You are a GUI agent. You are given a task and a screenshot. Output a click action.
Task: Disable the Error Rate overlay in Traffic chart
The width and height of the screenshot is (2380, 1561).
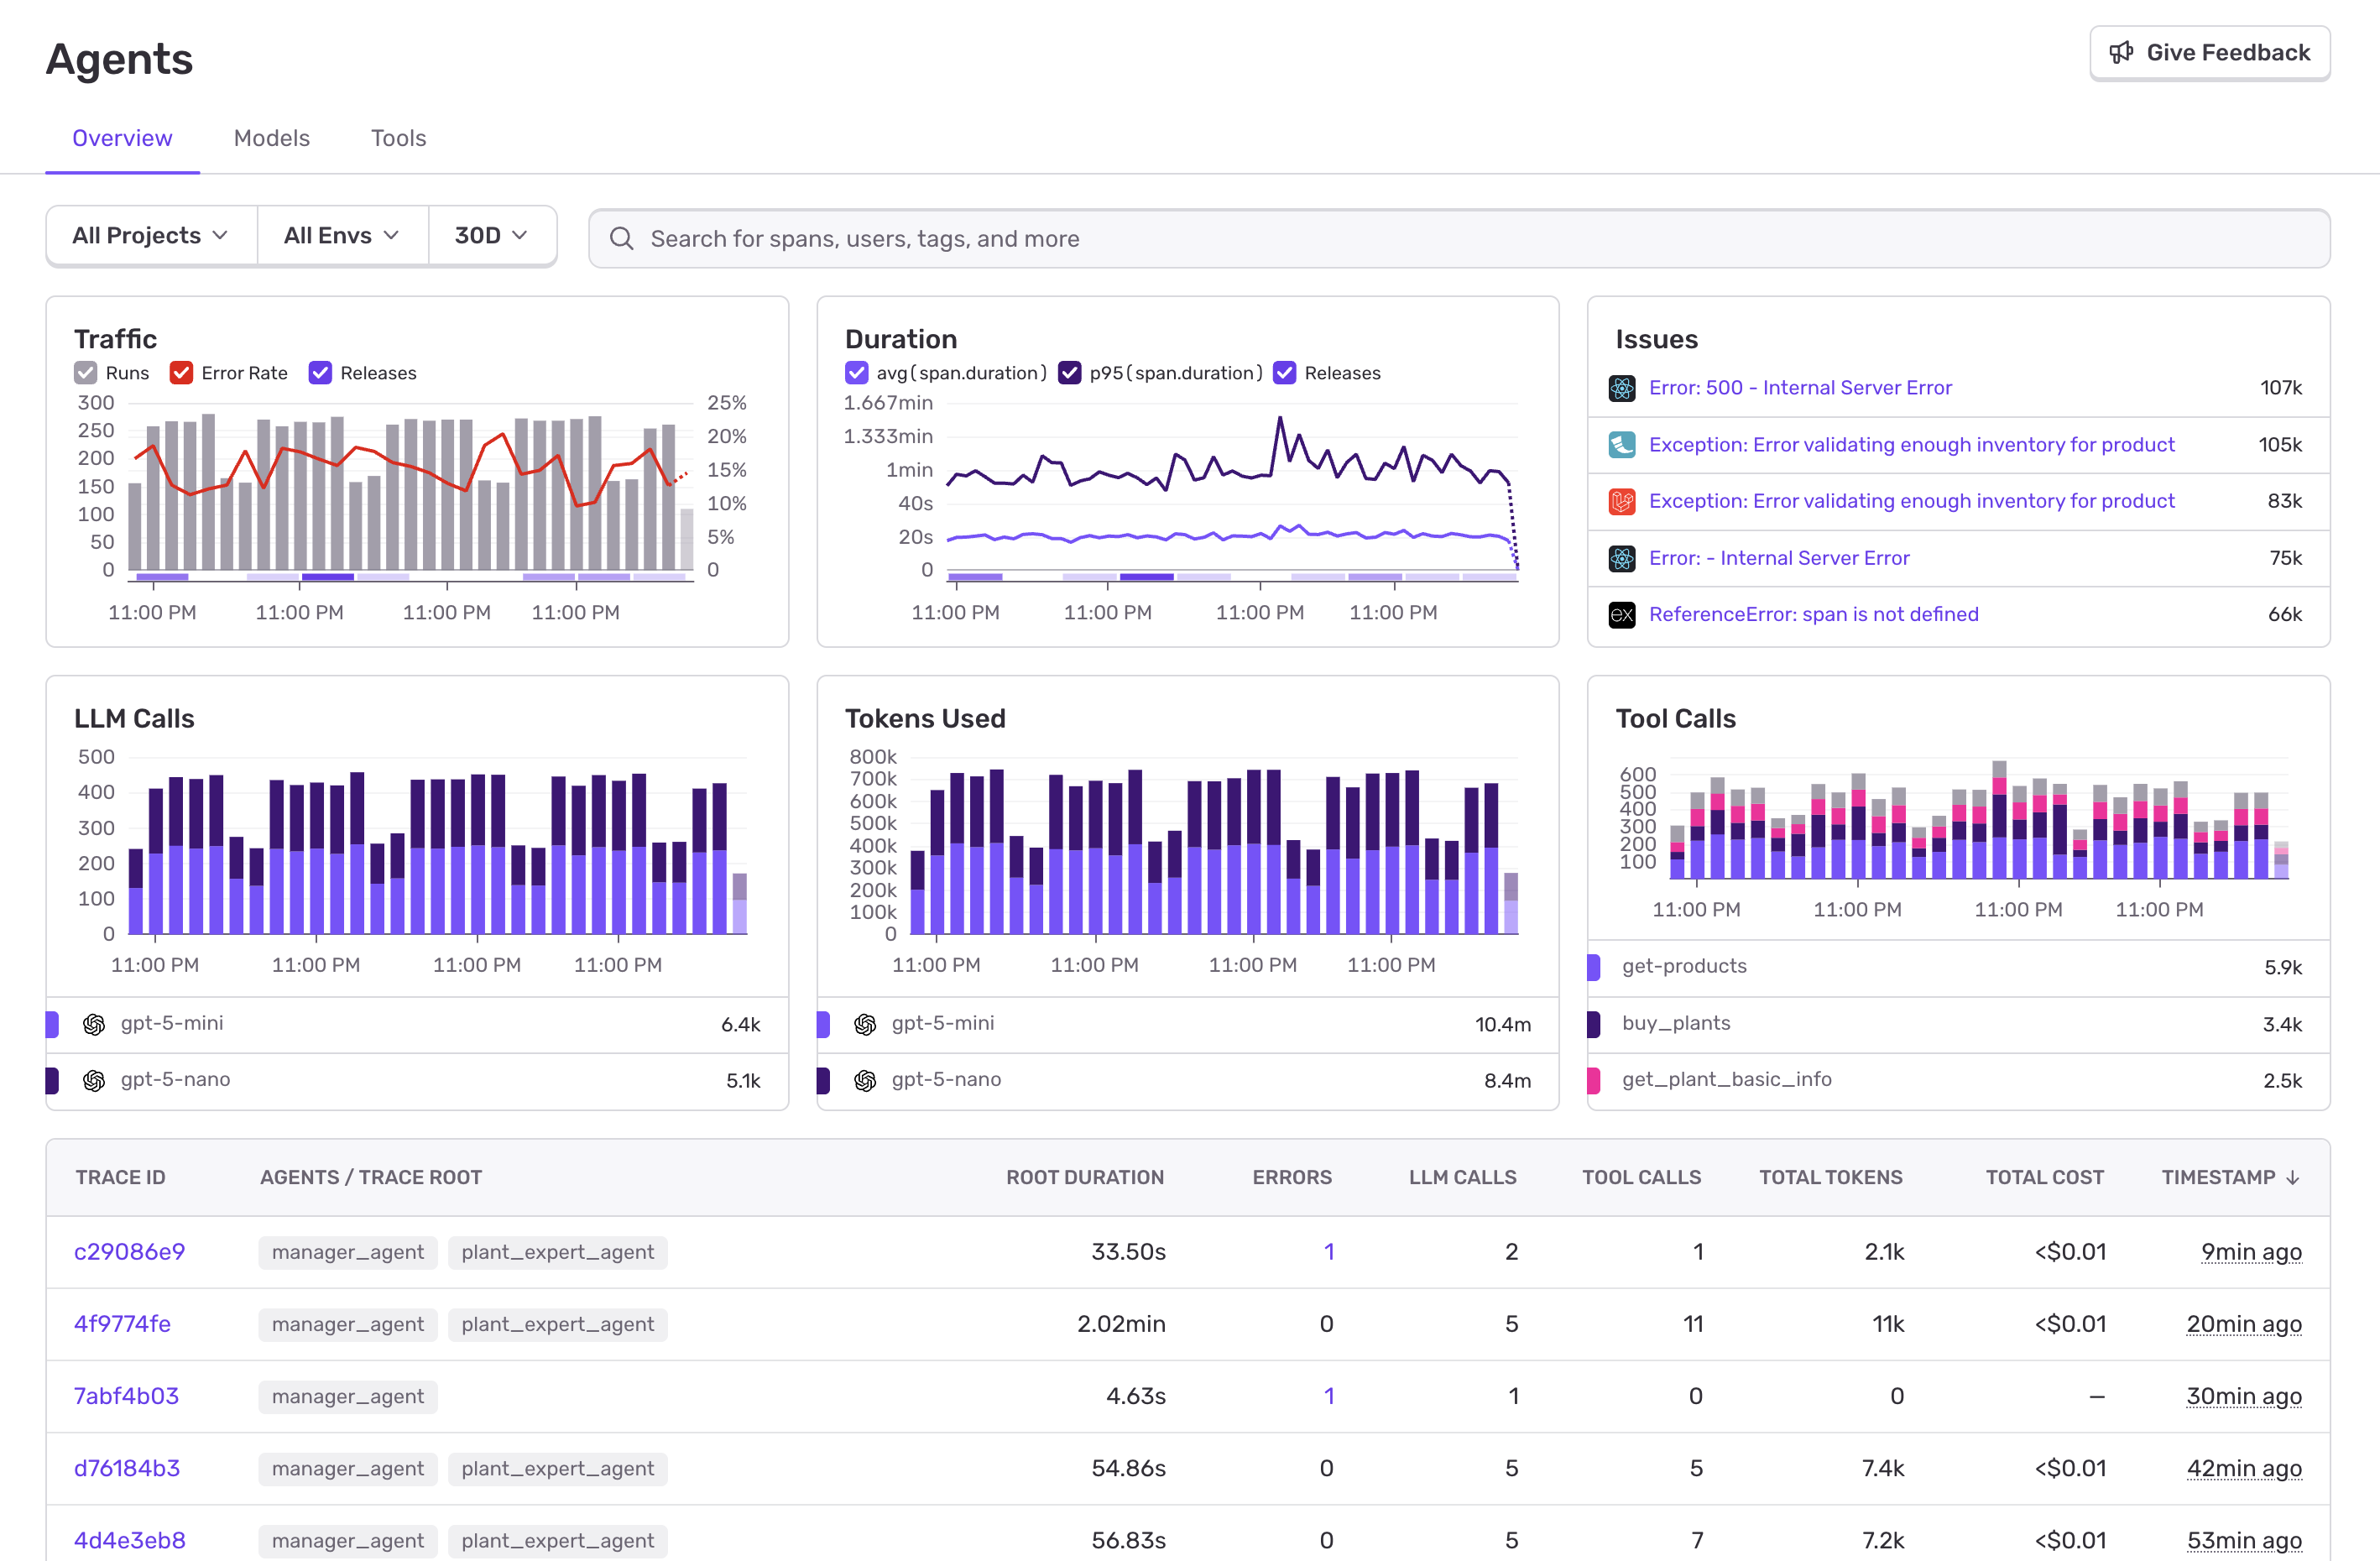click(x=181, y=372)
